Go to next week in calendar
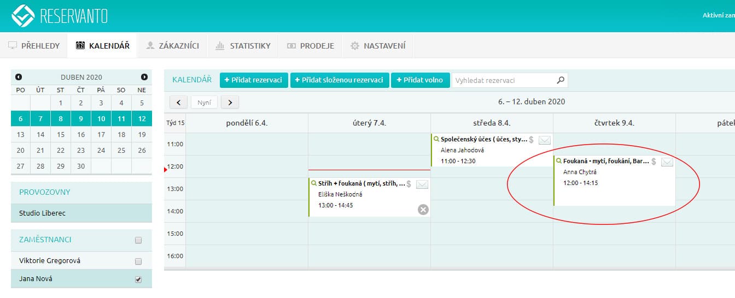 (x=230, y=102)
